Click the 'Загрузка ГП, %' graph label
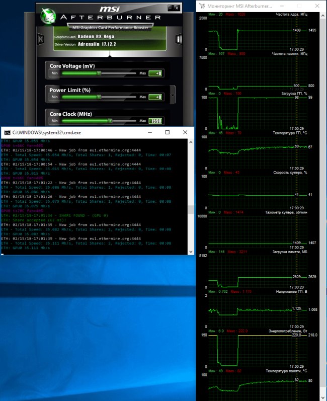Image resolution: width=327 pixels, height=401 pixels. [x=294, y=94]
